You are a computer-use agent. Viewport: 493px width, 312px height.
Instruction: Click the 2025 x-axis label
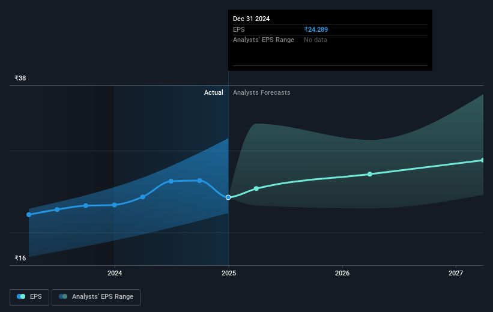click(x=229, y=273)
